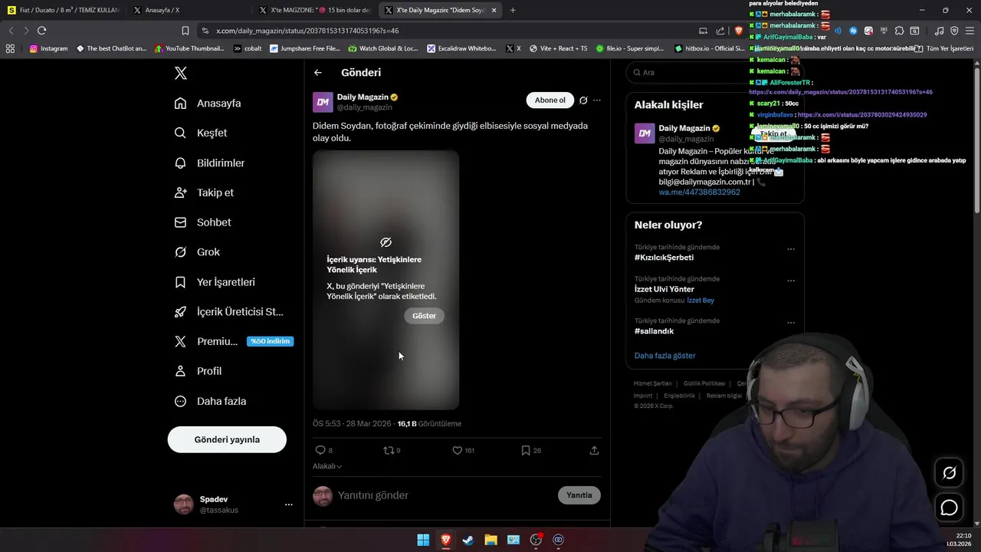981x552 pixels.
Task: Click Gönderi yayınla button
Action: coord(227,439)
